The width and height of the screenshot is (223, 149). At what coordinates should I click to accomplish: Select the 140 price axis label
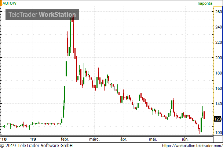(219, 104)
